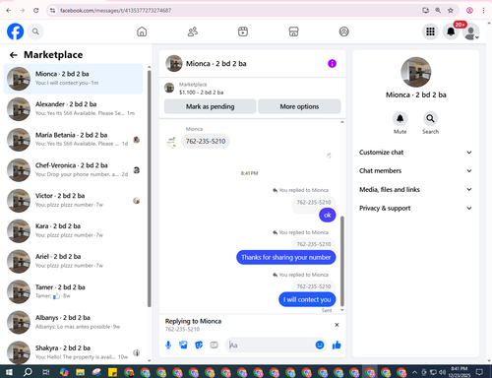Search in conversation magnifier icon

click(x=430, y=118)
